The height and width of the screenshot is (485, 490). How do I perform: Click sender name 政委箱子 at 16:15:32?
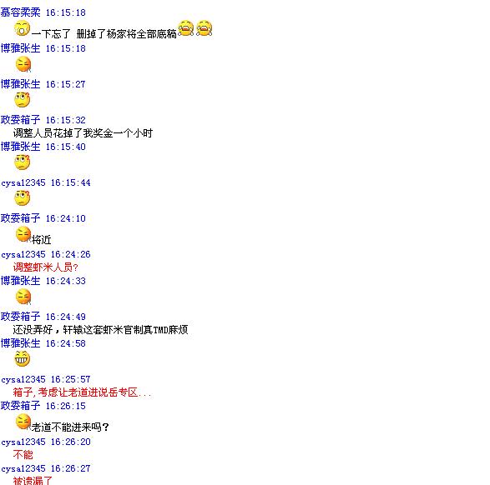click(21, 120)
